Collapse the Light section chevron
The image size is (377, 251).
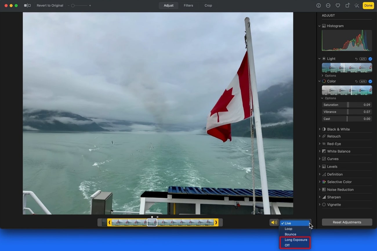click(320, 59)
